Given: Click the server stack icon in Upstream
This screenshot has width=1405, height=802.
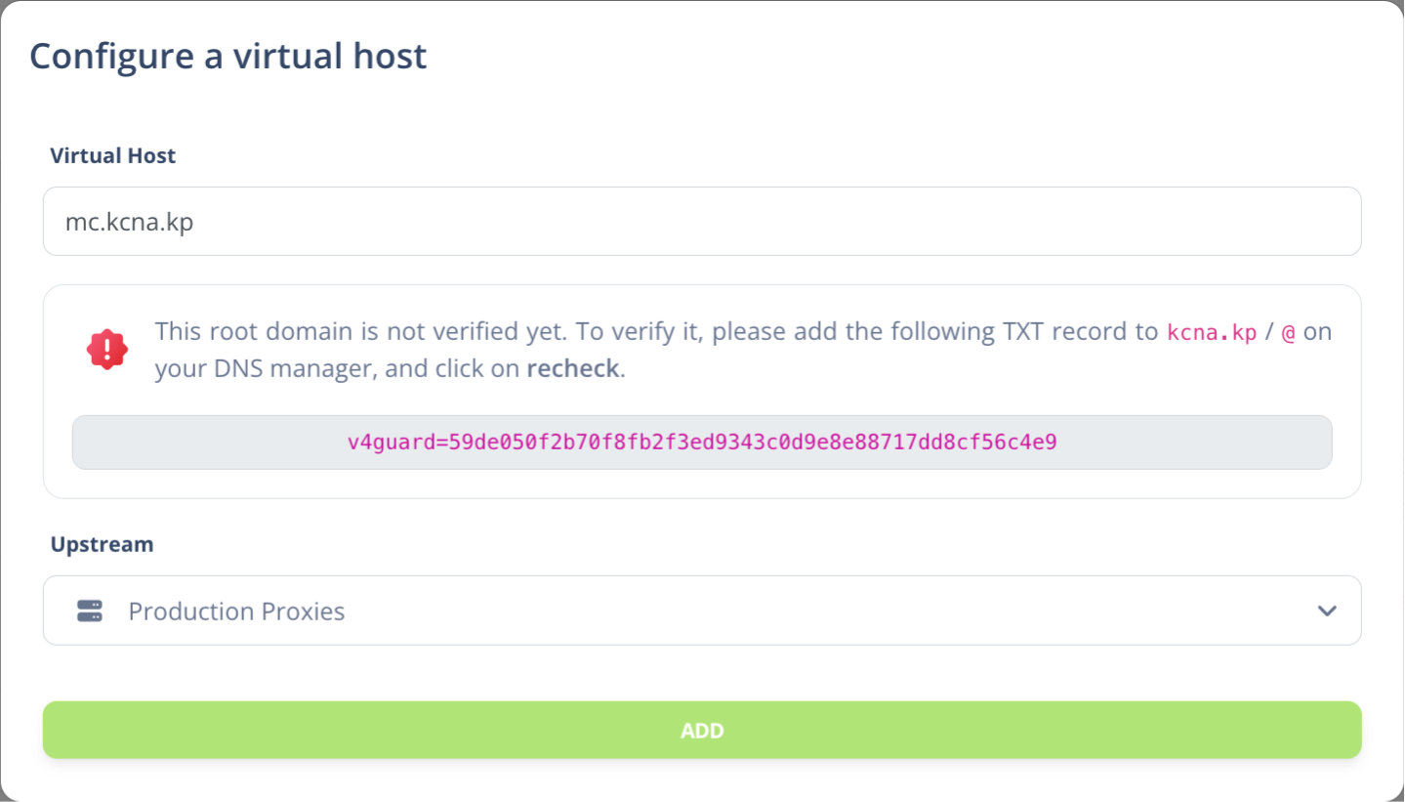Looking at the screenshot, I should [90, 612].
